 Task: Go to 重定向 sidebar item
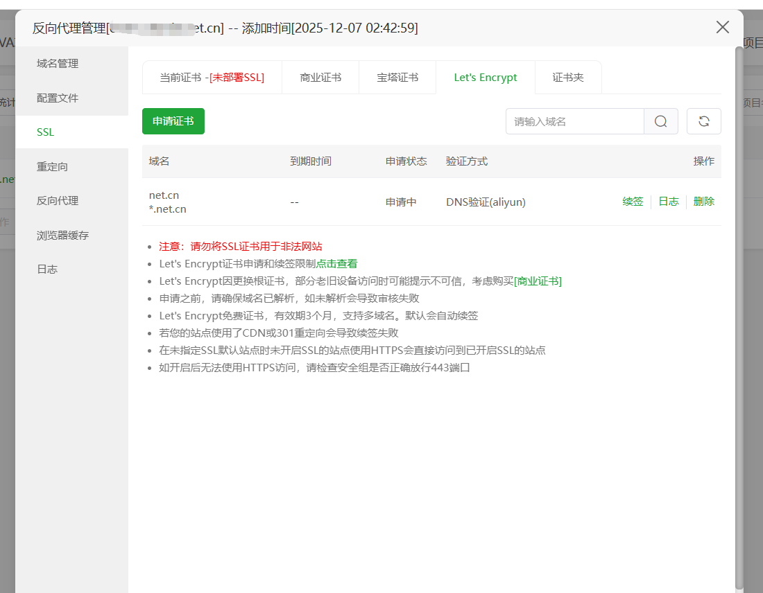pyautogui.click(x=52, y=167)
